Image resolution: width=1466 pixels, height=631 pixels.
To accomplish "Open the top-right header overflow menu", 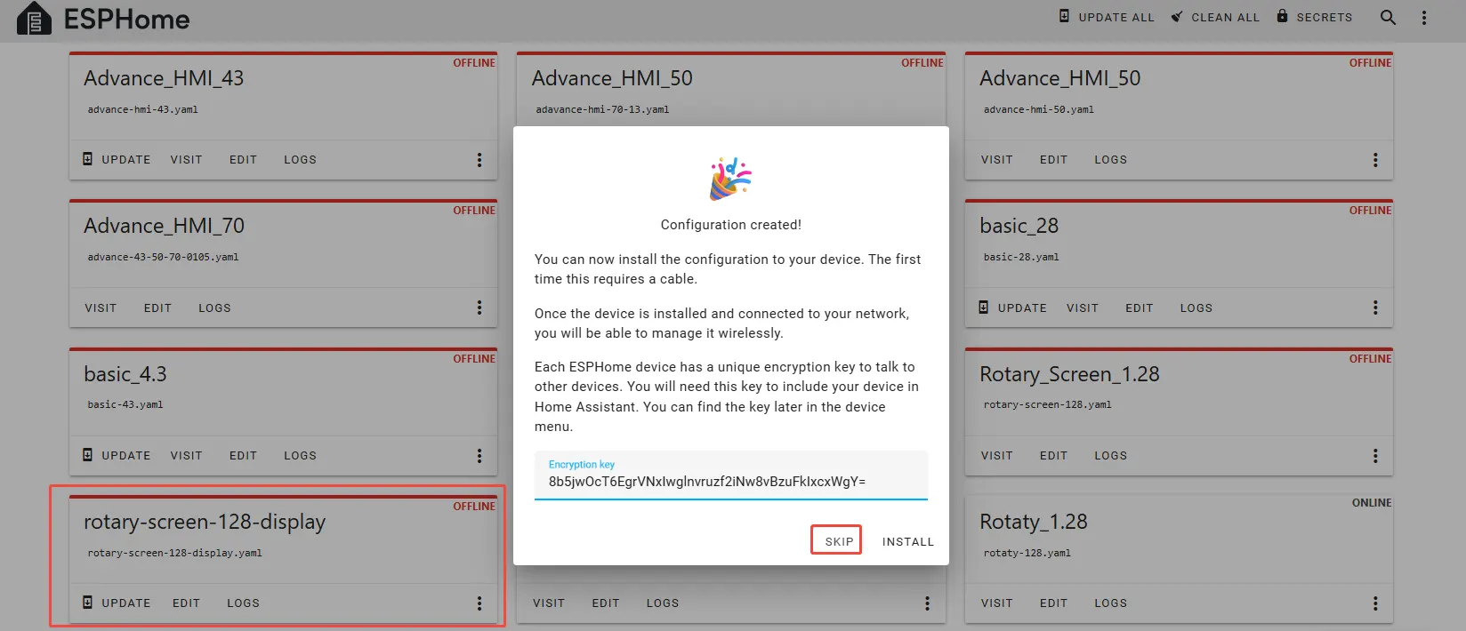I will tap(1423, 18).
